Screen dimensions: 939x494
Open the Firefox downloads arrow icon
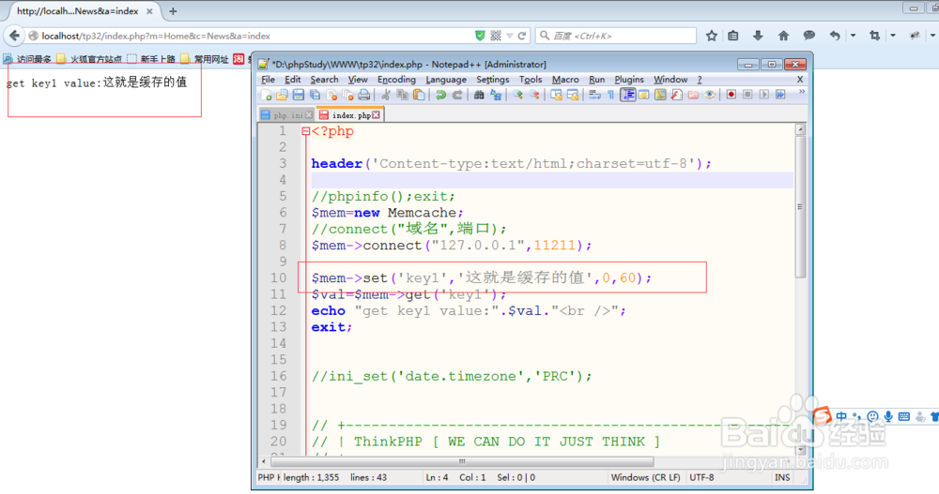click(x=758, y=36)
